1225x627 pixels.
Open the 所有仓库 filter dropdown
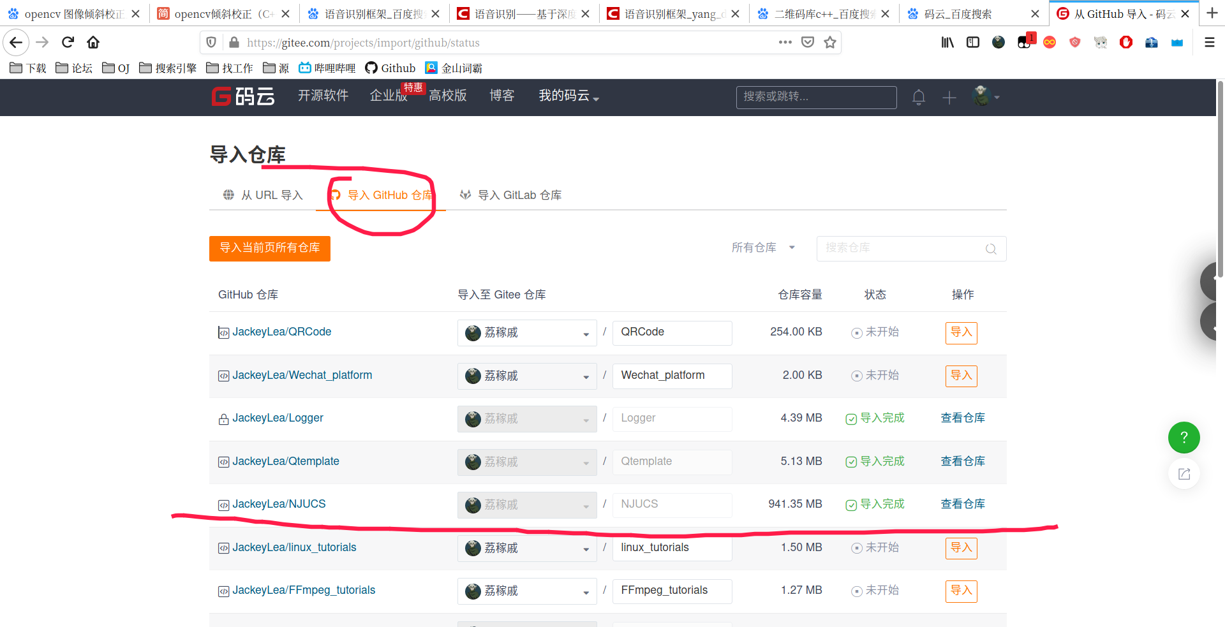tap(763, 247)
